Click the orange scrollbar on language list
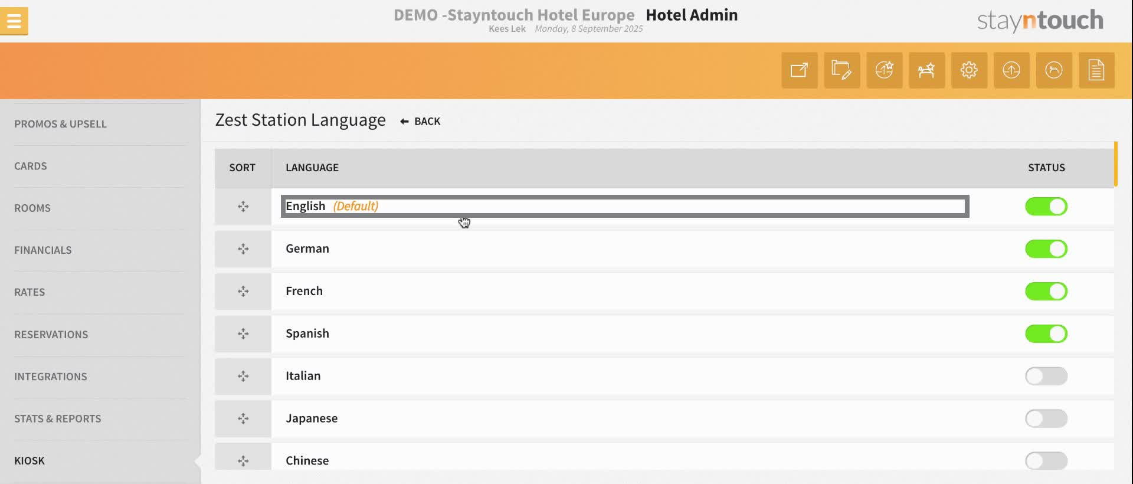Viewport: 1133px width, 484px height. [x=1116, y=164]
